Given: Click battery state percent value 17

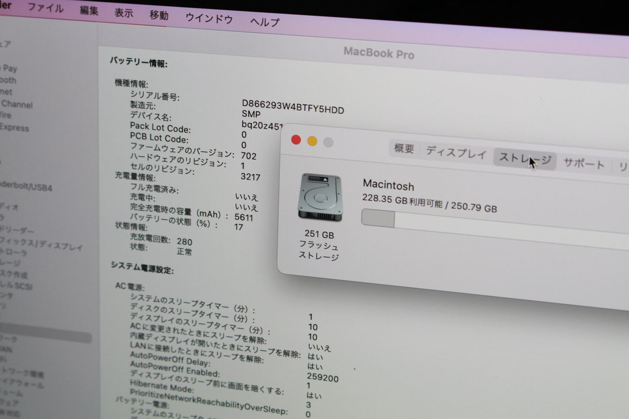Looking at the screenshot, I should tap(238, 227).
